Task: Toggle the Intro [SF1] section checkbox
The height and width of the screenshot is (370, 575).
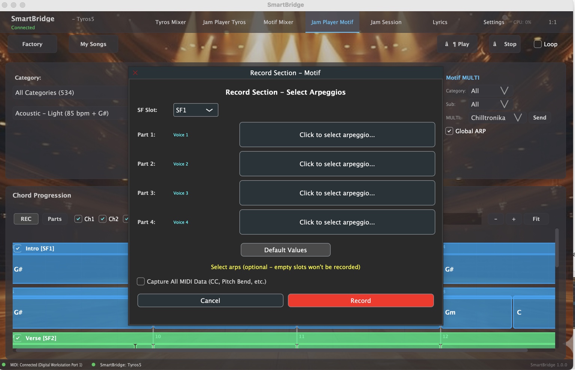Action: [x=18, y=249]
